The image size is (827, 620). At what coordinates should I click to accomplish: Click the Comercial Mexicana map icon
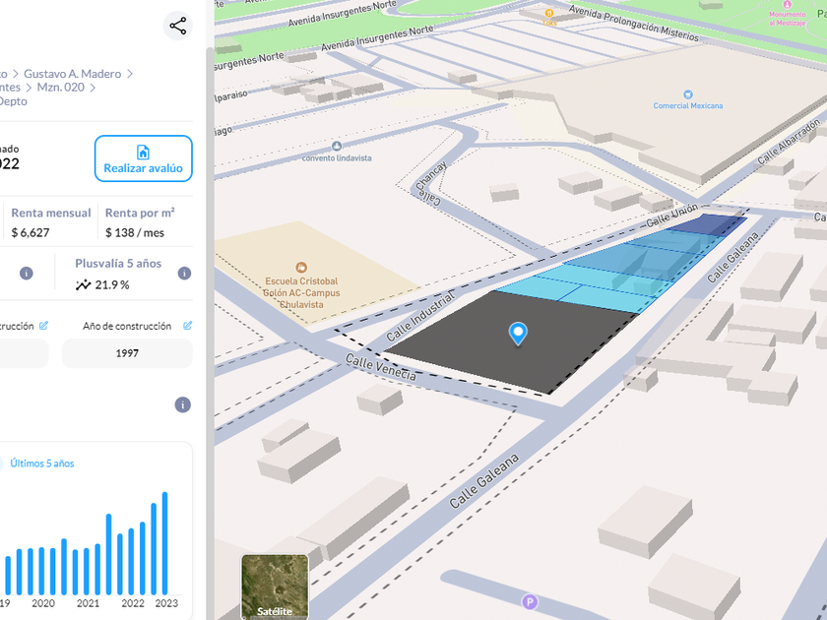pos(688,94)
